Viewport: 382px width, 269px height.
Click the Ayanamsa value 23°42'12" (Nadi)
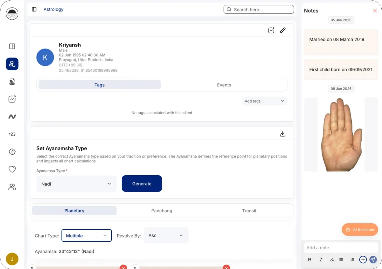click(x=76, y=252)
